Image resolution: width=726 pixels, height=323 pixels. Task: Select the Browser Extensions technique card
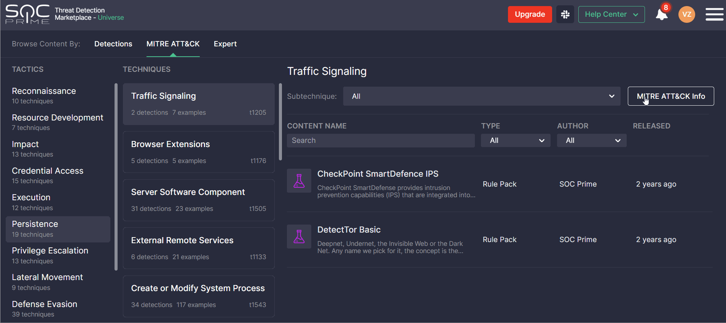(x=199, y=152)
